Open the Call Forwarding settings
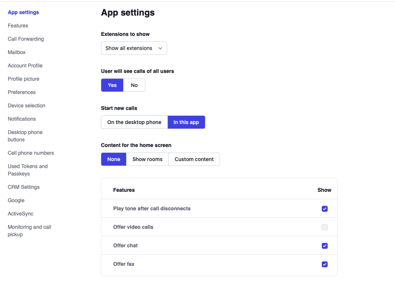The width and height of the screenshot is (395, 281). (26, 39)
